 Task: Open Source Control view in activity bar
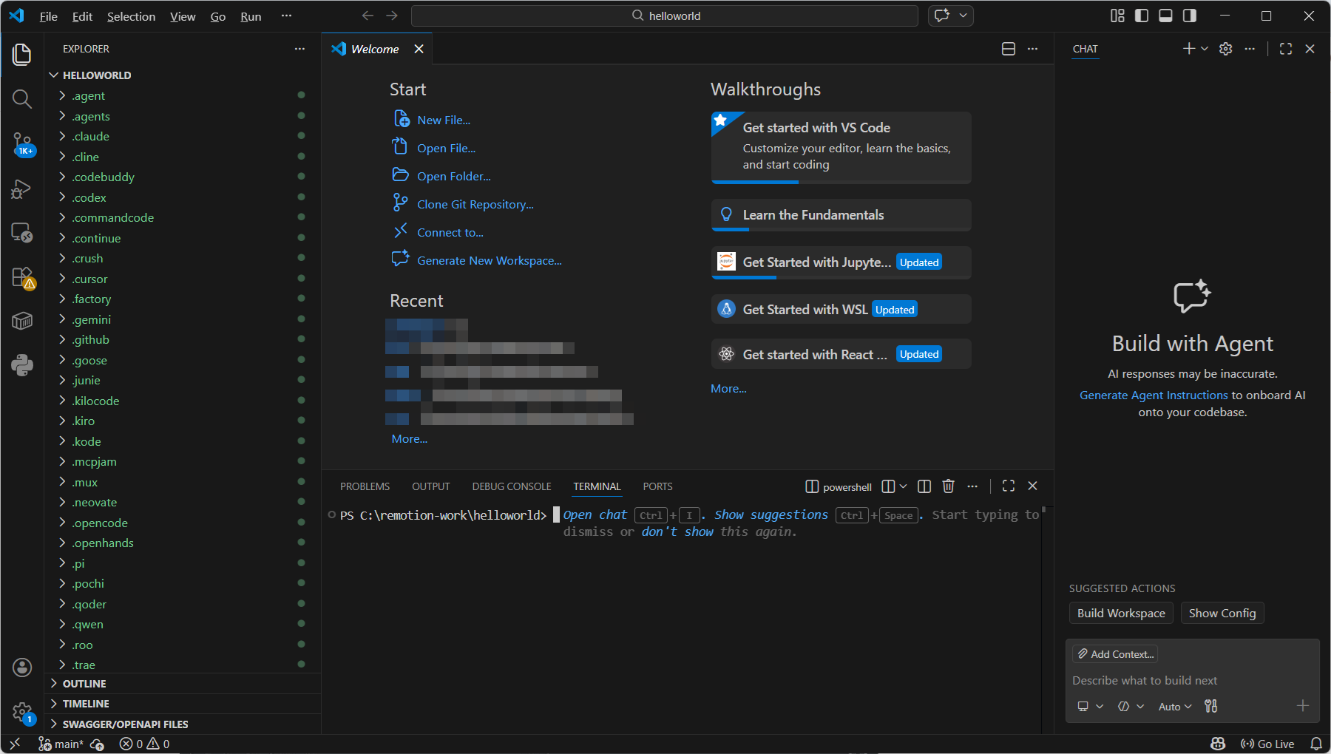(22, 143)
